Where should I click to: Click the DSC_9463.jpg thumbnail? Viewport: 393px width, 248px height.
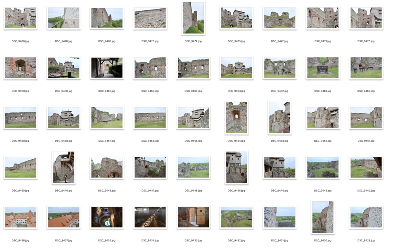pos(236,67)
